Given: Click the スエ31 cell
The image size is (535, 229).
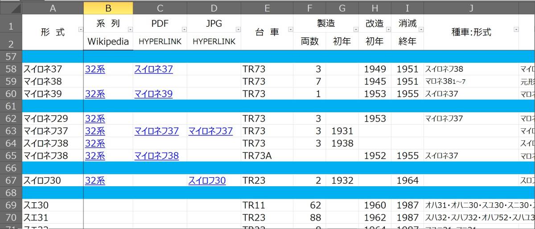Looking at the screenshot, I should (x=53, y=218).
